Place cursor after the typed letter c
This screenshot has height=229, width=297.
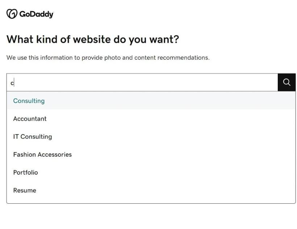tap(14, 83)
